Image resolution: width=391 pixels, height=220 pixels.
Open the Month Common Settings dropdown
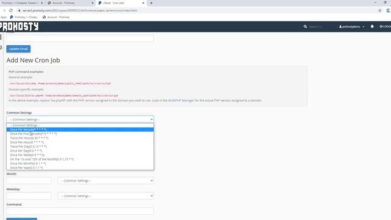(106, 181)
